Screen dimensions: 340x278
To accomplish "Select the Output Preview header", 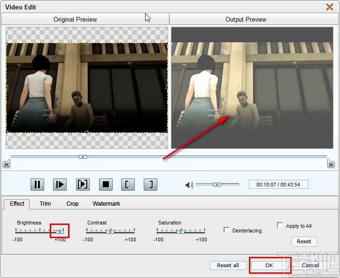I will point(254,19).
